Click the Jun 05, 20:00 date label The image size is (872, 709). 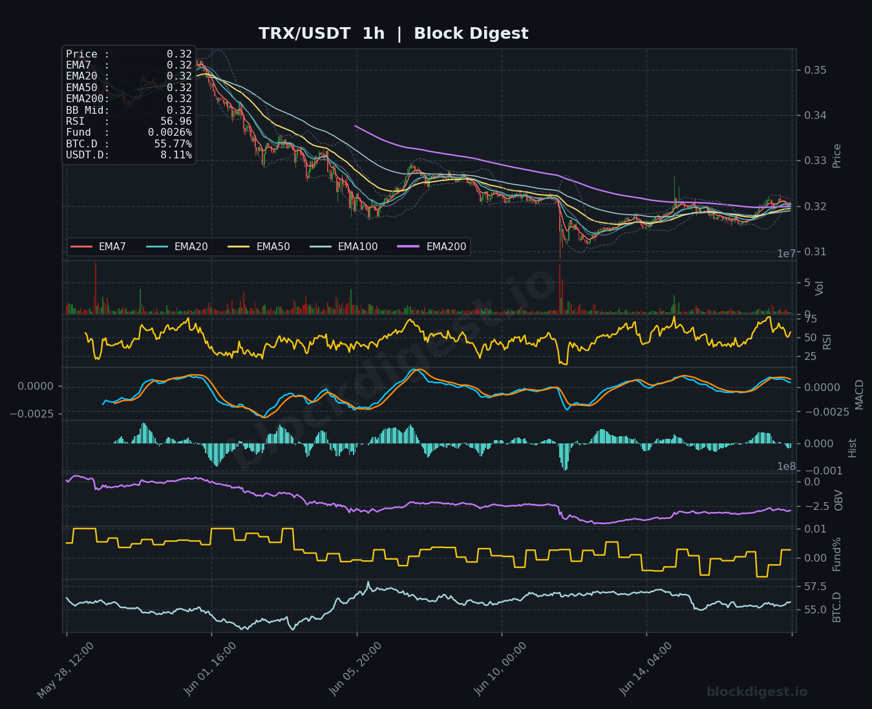(x=355, y=669)
